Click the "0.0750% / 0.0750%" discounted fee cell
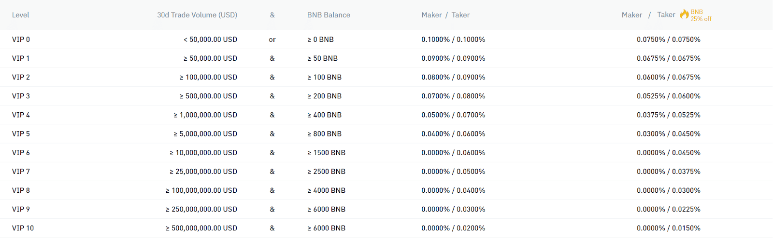 tap(669, 40)
